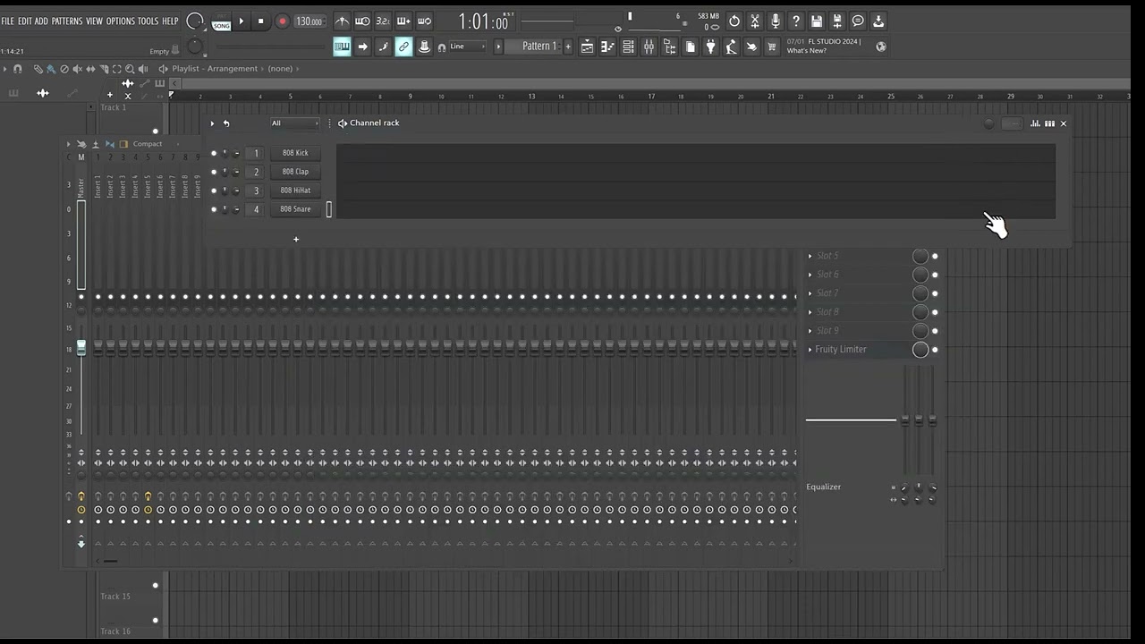Open the EDIT menu
The height and width of the screenshot is (644, 1145).
25,21
